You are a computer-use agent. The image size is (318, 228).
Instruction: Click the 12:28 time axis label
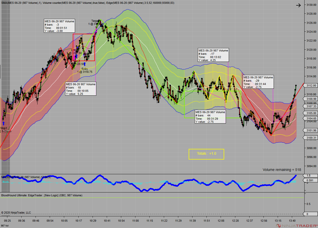(235, 221)
